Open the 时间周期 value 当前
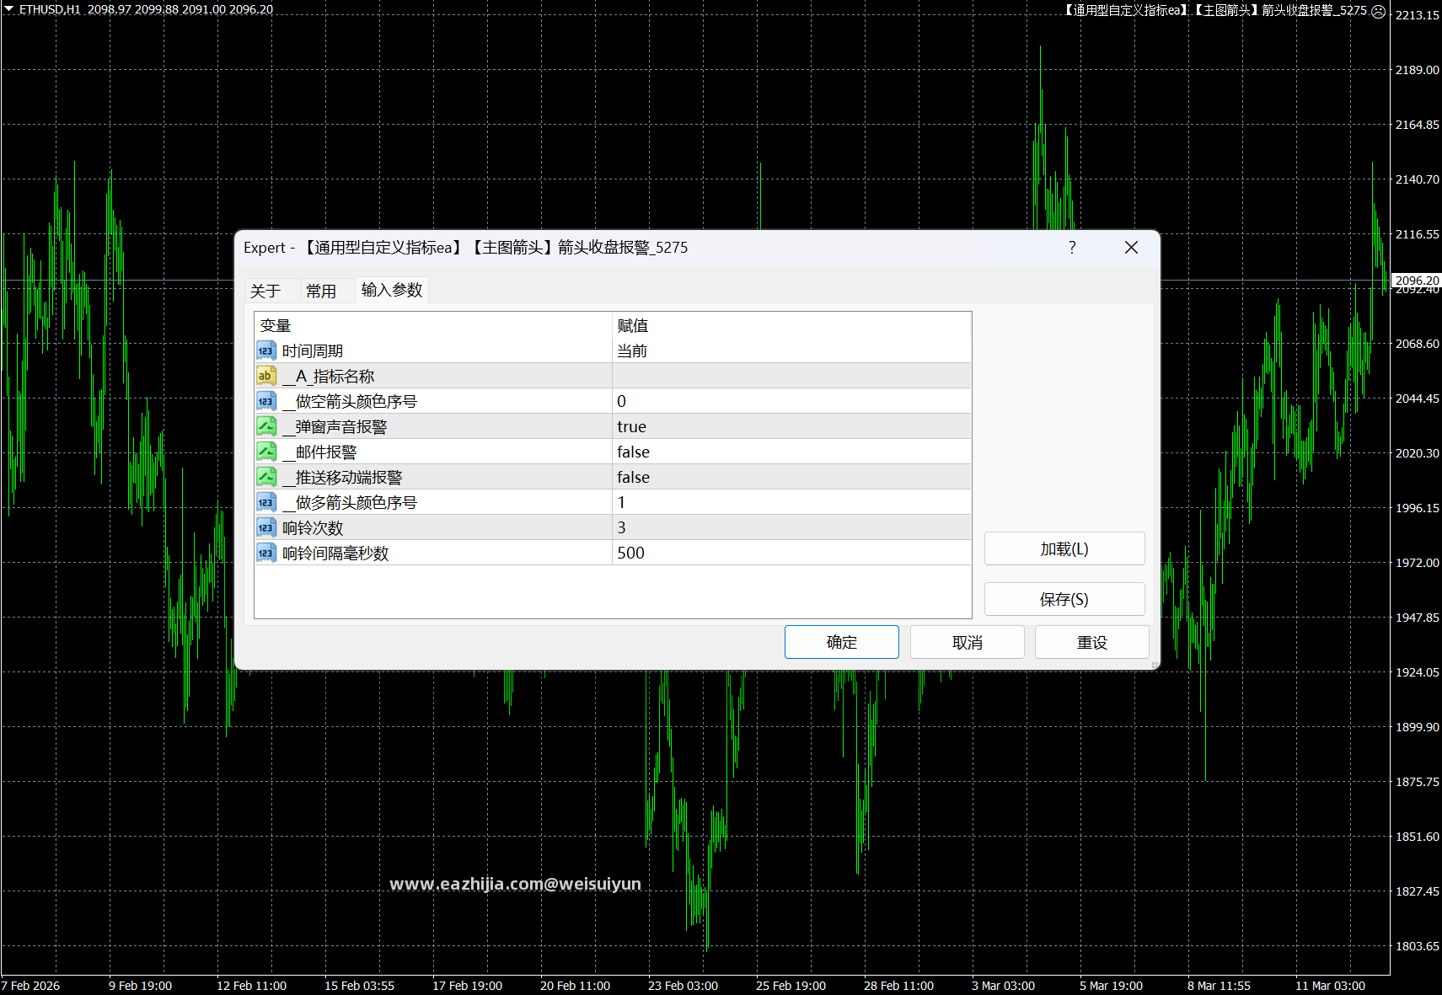Image resolution: width=1442 pixels, height=995 pixels. 791,350
